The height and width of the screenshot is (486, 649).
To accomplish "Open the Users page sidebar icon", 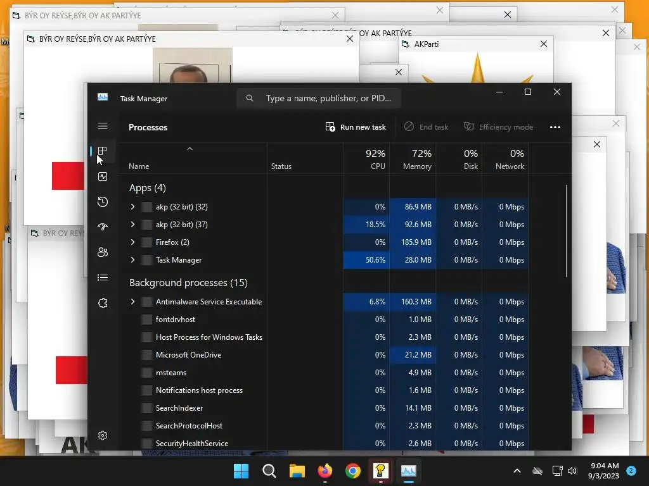I will coord(103,252).
